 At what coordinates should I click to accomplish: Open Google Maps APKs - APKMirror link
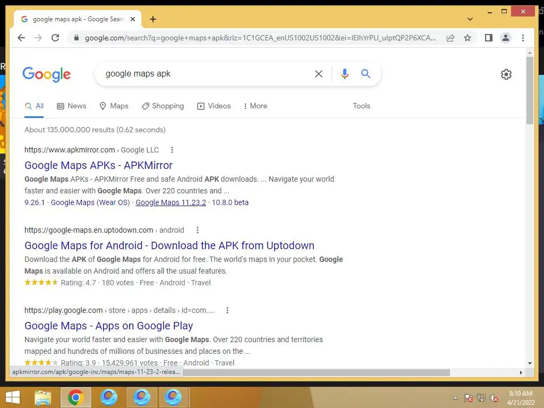click(98, 165)
